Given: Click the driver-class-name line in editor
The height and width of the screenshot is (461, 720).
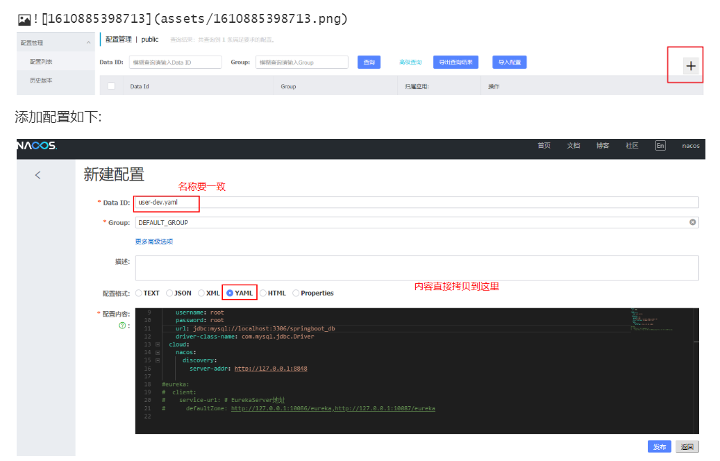Looking at the screenshot, I should point(245,337).
